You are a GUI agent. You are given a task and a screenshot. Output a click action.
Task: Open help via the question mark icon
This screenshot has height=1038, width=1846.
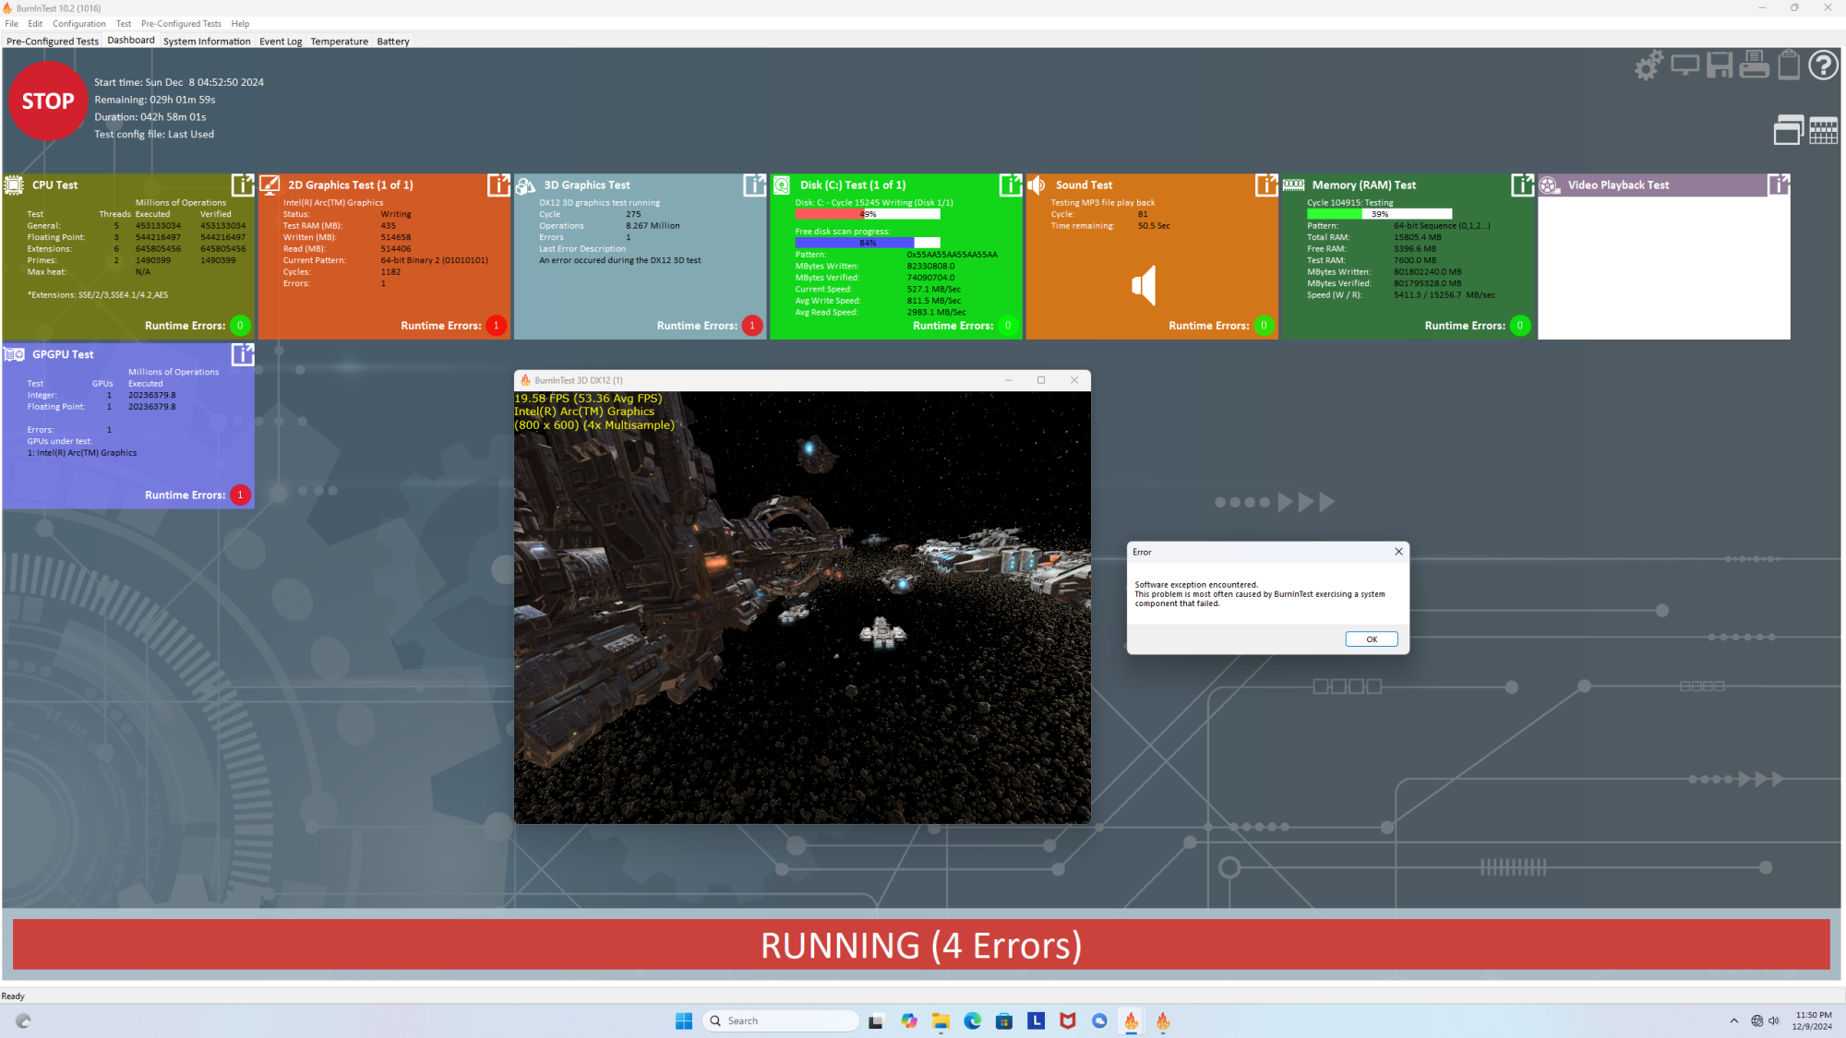[x=1823, y=66]
